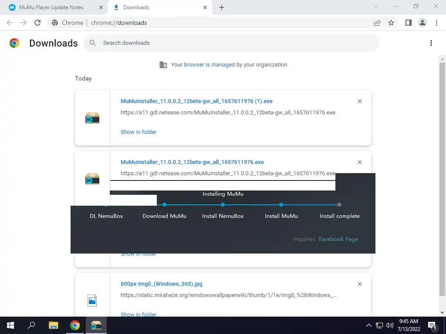Click the Share this page icon

pyautogui.click(x=377, y=23)
